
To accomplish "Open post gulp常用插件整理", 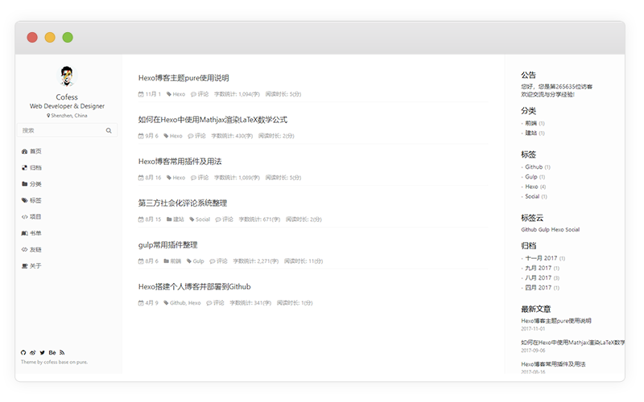I will (x=168, y=245).
